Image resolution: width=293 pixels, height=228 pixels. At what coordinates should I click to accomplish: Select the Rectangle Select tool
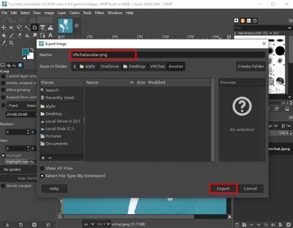pos(11,27)
